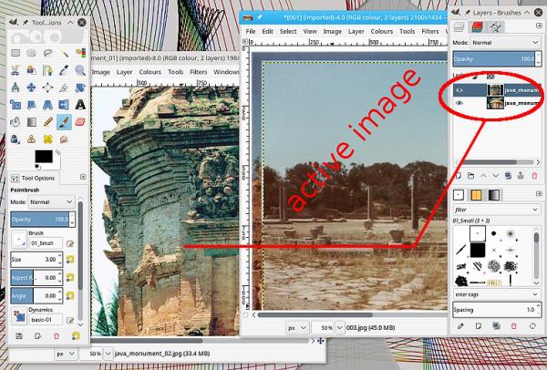Click the black foreground colour swatch
Screen dimensions: 547x370
pyautogui.click(x=44, y=157)
